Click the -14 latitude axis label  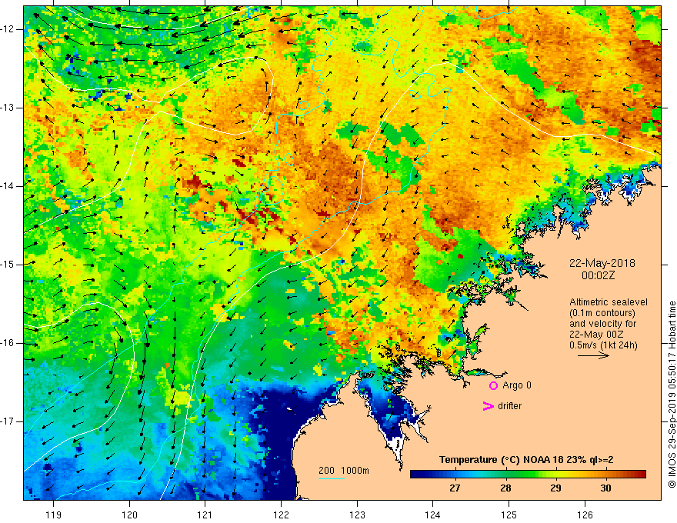pos(8,186)
